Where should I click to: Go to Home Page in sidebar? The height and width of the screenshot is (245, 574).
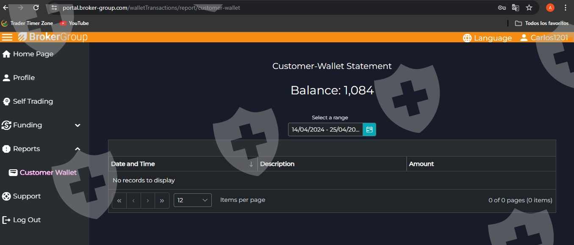coord(28,54)
